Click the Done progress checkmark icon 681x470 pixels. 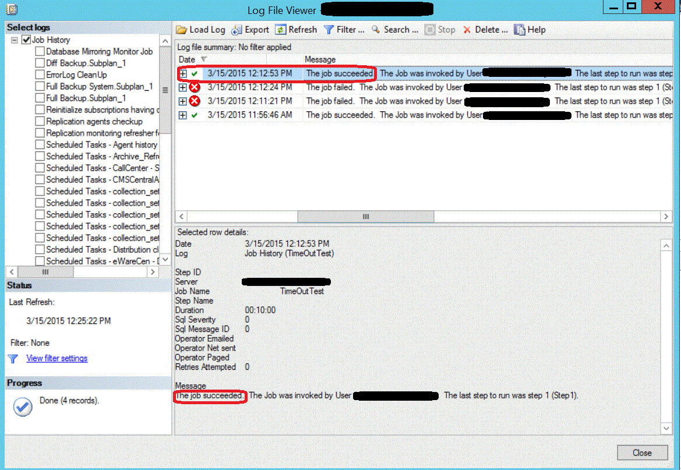click(22, 407)
